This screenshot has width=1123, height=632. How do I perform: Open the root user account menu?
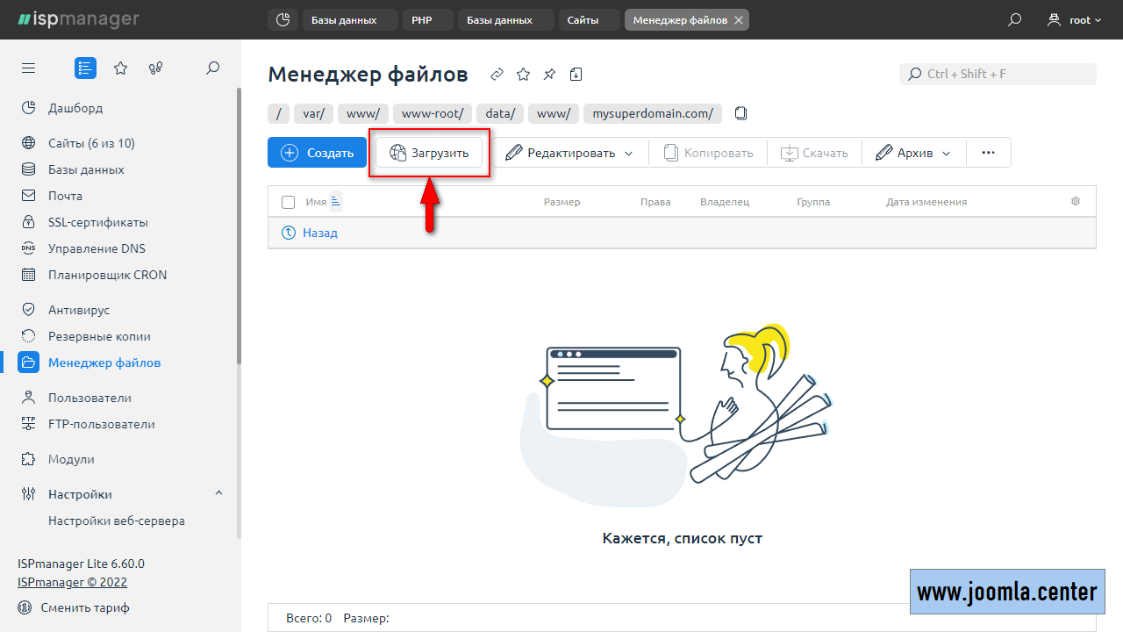1075,19
